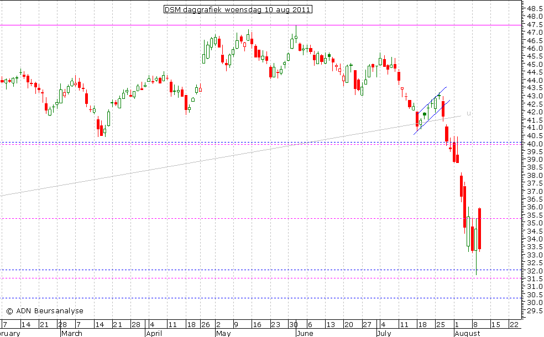Click the 20 date label in June
The image size is (544, 337).
point(349,325)
